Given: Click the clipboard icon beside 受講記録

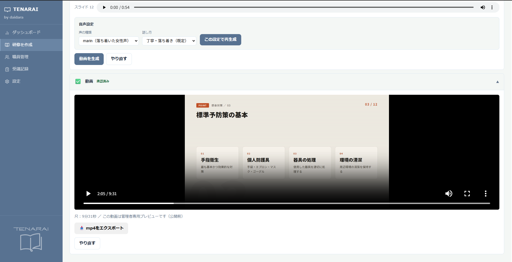Looking at the screenshot, I should (7, 69).
